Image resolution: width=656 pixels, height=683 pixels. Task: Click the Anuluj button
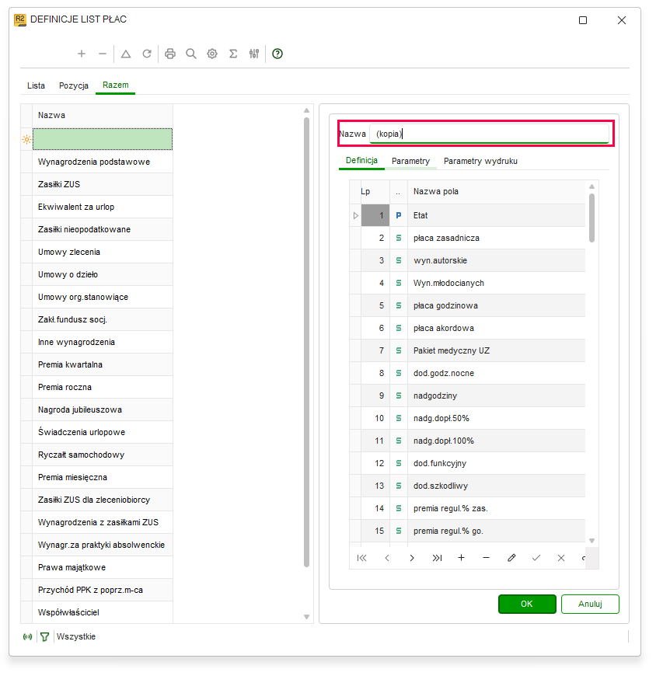pyautogui.click(x=590, y=605)
